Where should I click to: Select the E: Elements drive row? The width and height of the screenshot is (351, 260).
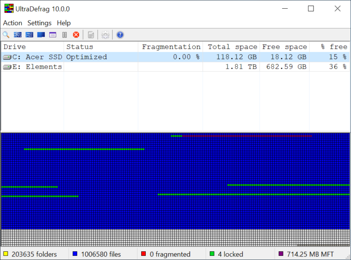click(x=175, y=67)
